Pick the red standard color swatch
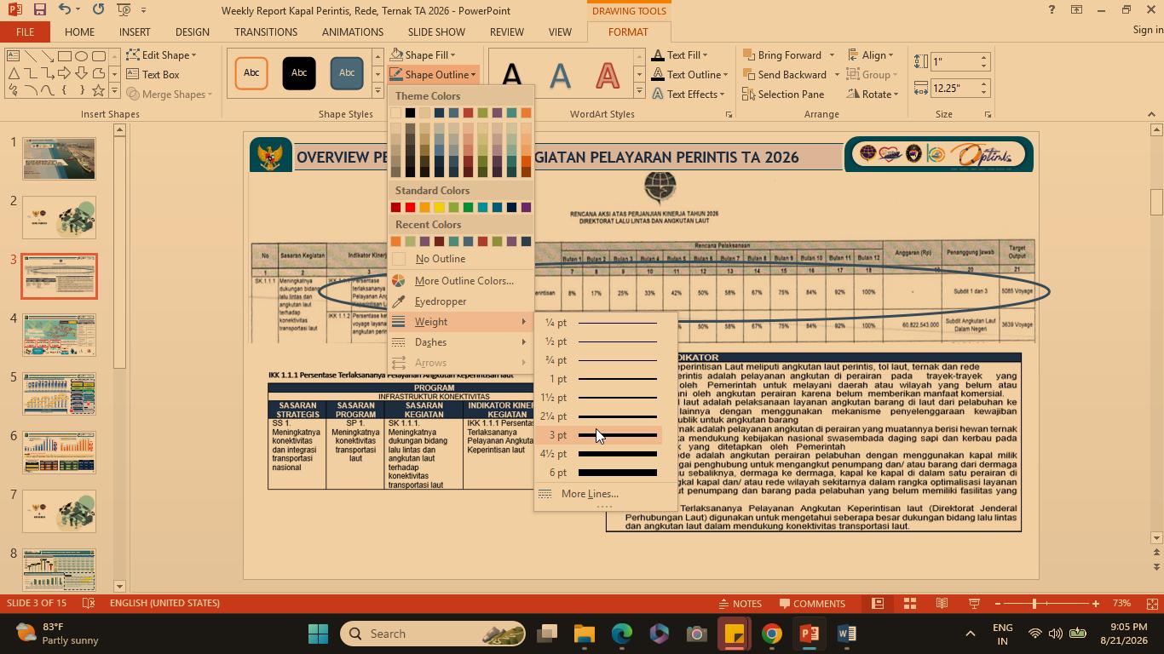The height and width of the screenshot is (654, 1164). click(410, 208)
